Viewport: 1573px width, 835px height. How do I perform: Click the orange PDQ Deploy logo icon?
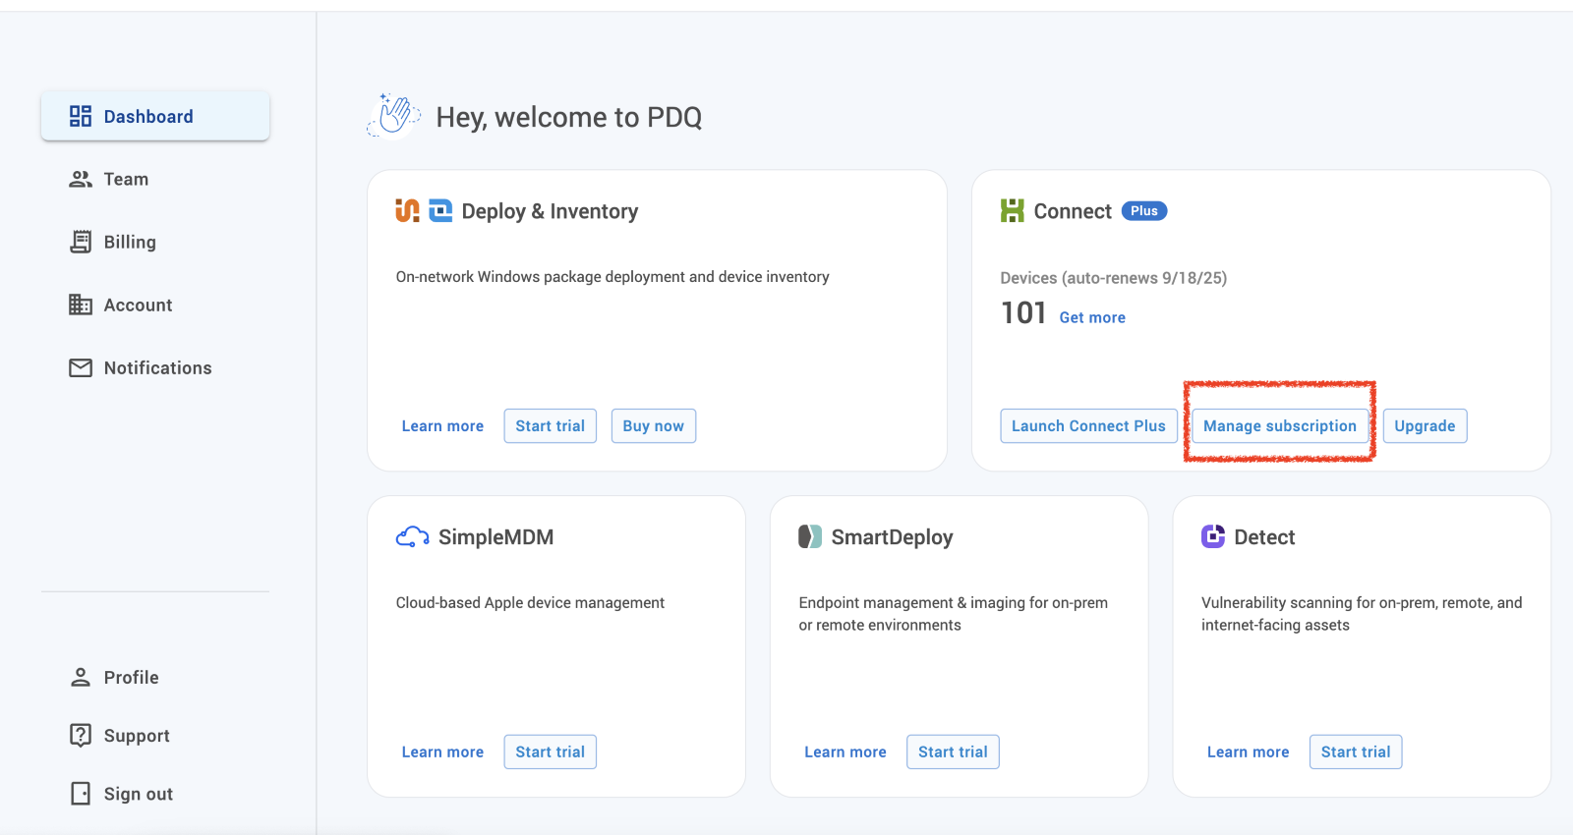(x=407, y=210)
